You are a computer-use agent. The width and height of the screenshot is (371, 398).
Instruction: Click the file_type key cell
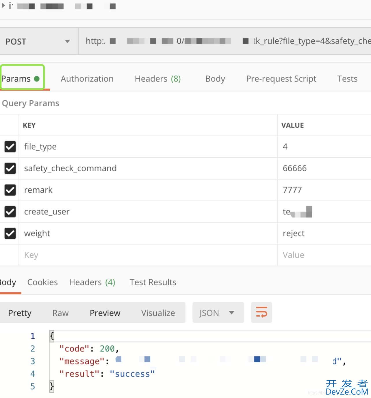click(x=148, y=147)
